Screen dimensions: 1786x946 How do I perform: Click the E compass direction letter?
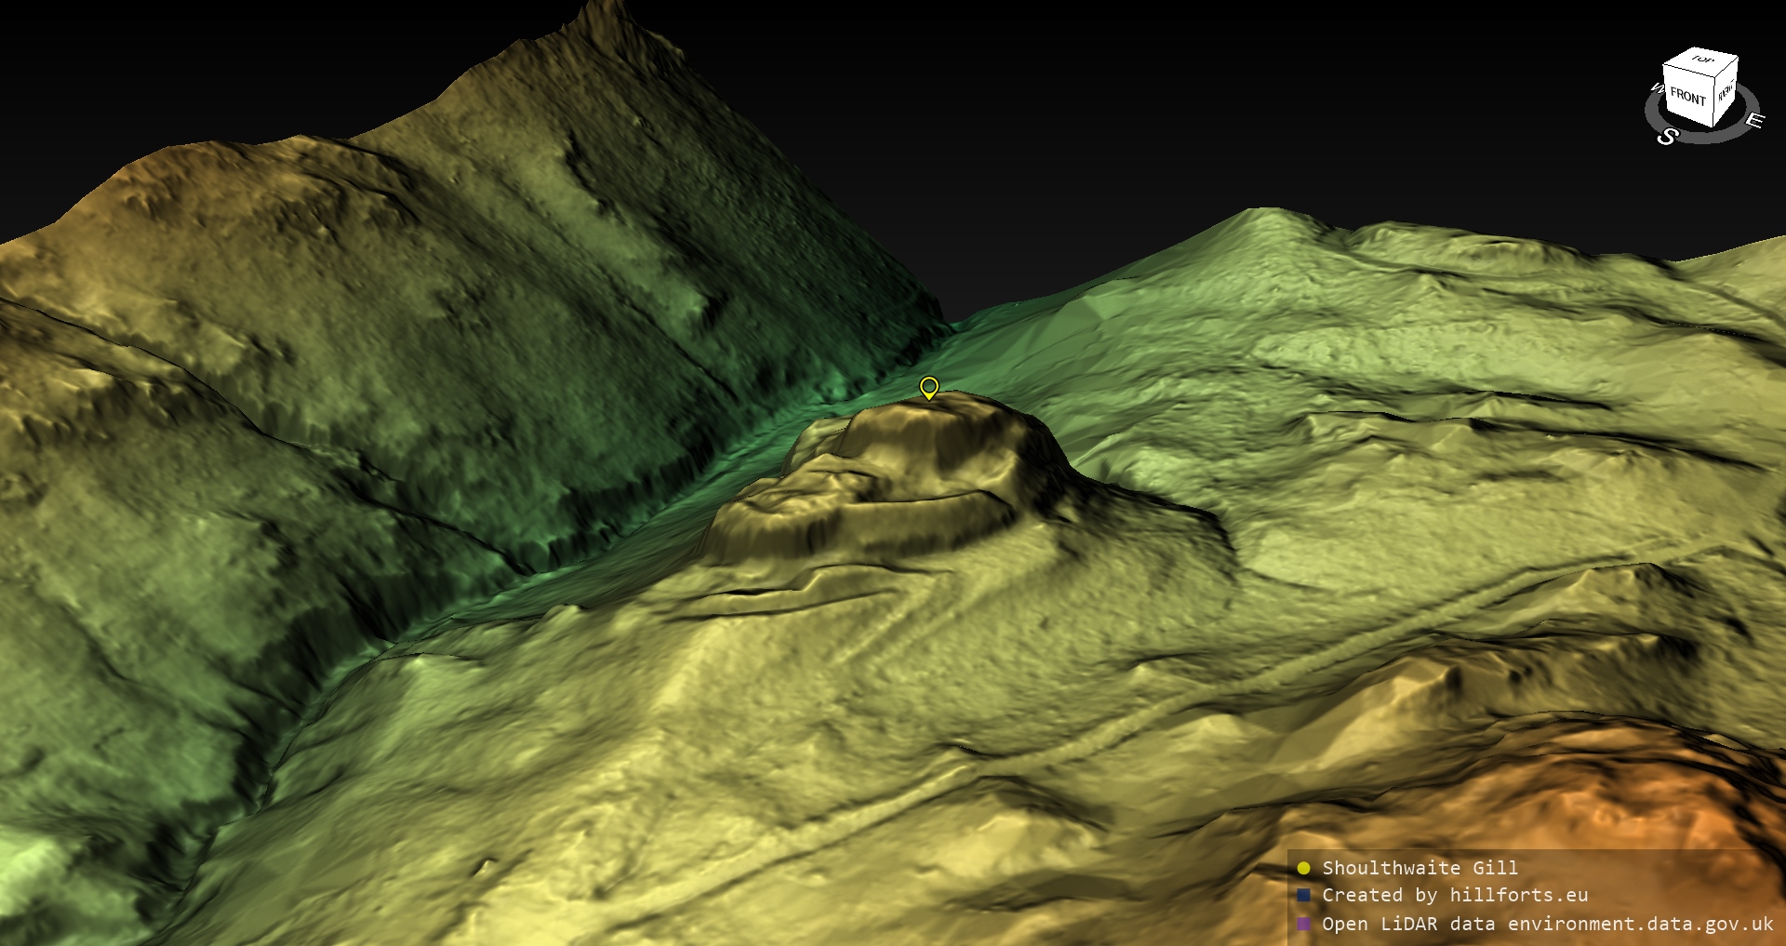(x=1753, y=120)
